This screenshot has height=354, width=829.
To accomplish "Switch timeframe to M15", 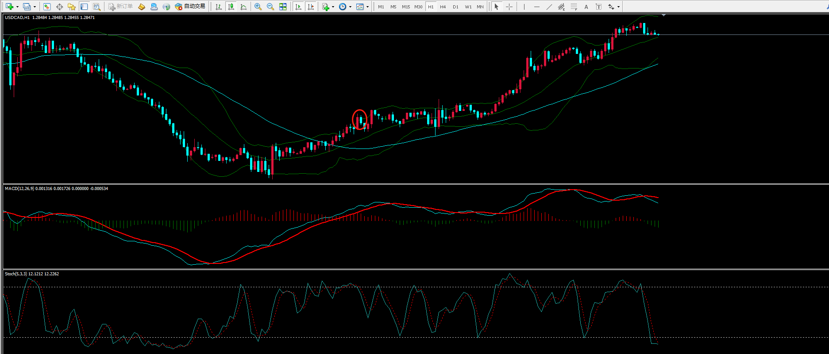I will click(406, 7).
